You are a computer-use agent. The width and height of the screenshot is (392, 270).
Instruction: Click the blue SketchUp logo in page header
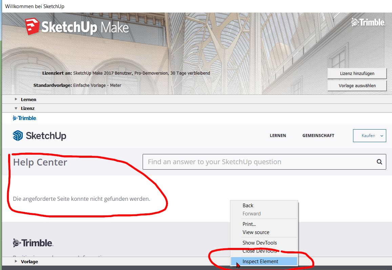[40, 136]
